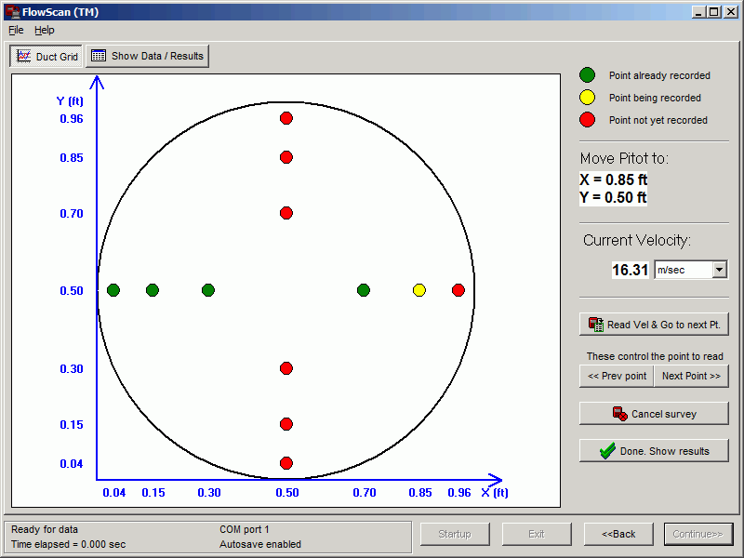
Task: Open the Show Data / Results tab
Action: [x=147, y=56]
